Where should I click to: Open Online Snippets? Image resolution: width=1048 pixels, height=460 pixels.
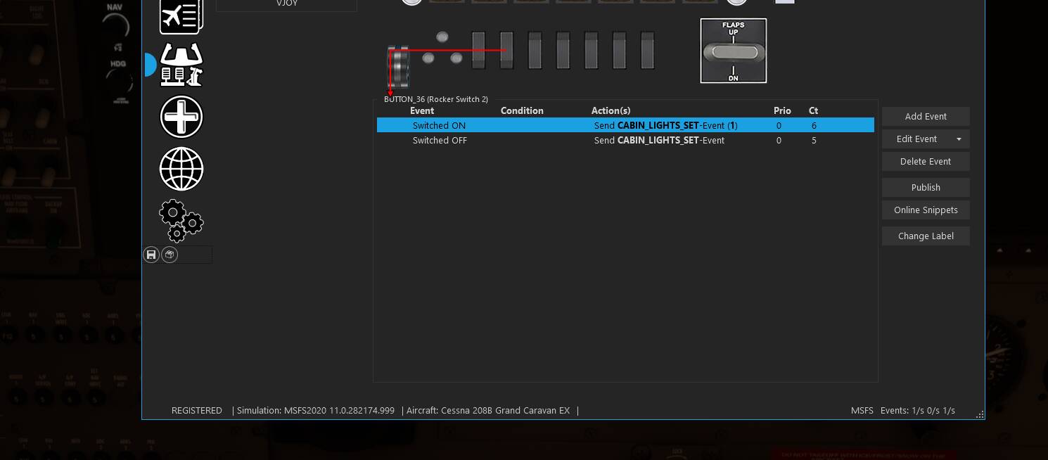[925, 210]
